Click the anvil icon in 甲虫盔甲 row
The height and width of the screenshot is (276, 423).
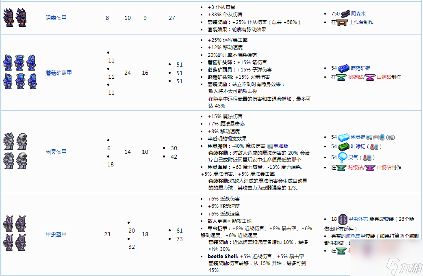[x=342, y=251]
